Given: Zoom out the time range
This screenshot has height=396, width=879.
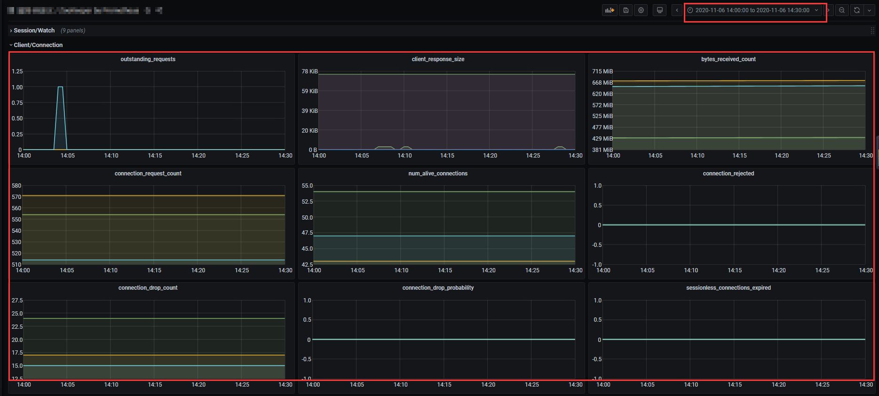Looking at the screenshot, I should [842, 10].
